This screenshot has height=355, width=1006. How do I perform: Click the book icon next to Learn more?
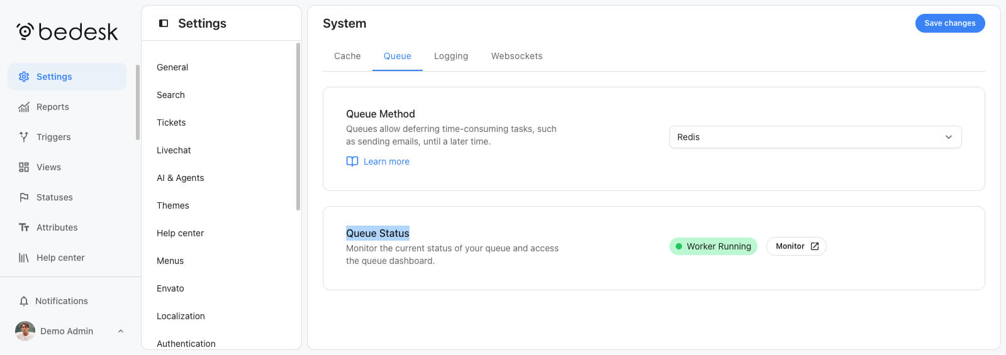(352, 161)
